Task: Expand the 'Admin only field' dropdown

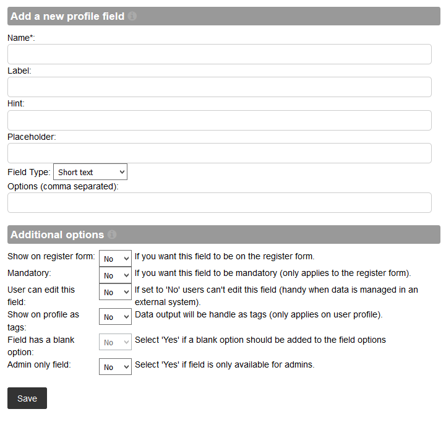Action: tap(115, 367)
